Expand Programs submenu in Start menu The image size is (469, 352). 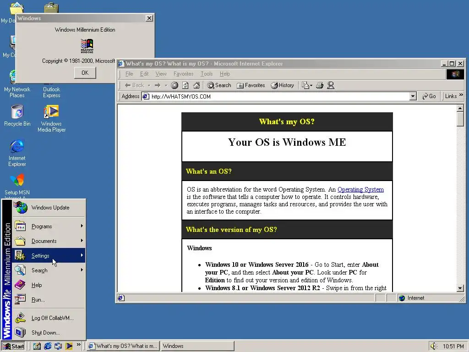pos(49,226)
